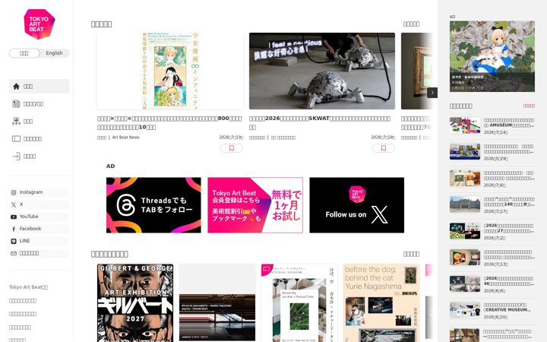The image size is (547, 342).
Task: Open the Gilbert & George exhibition poster
Action: [135, 303]
